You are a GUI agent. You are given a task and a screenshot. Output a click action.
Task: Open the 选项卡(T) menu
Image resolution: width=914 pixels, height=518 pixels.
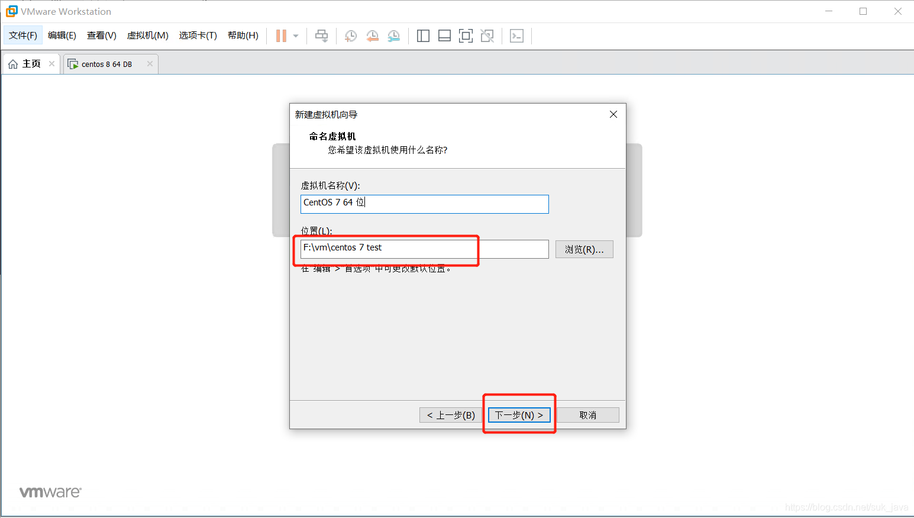click(198, 36)
